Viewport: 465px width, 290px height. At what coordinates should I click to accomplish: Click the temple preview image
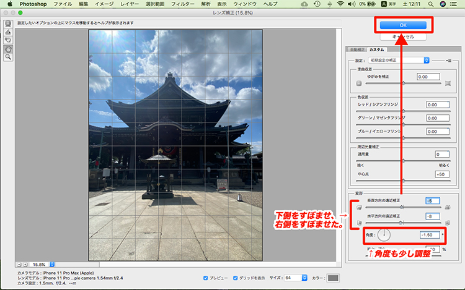pyautogui.click(x=175, y=145)
